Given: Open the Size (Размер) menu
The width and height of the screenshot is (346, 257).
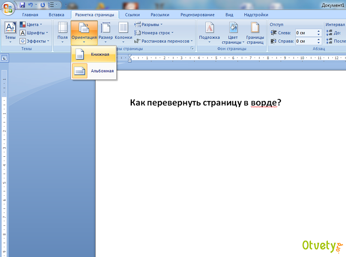Looking at the screenshot, I should [106, 33].
